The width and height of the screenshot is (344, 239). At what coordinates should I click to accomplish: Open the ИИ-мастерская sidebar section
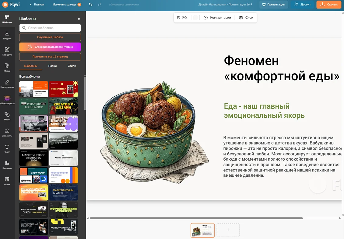tap(7, 100)
